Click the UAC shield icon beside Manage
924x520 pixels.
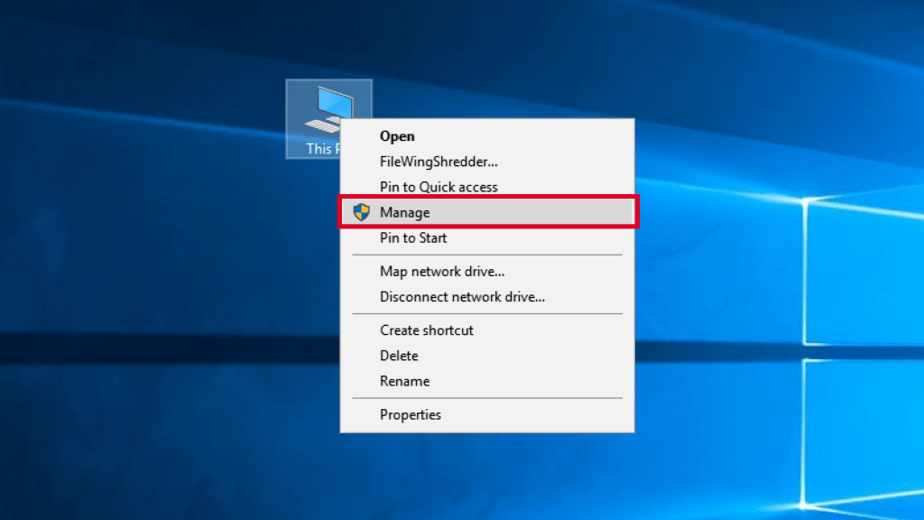pos(362,212)
